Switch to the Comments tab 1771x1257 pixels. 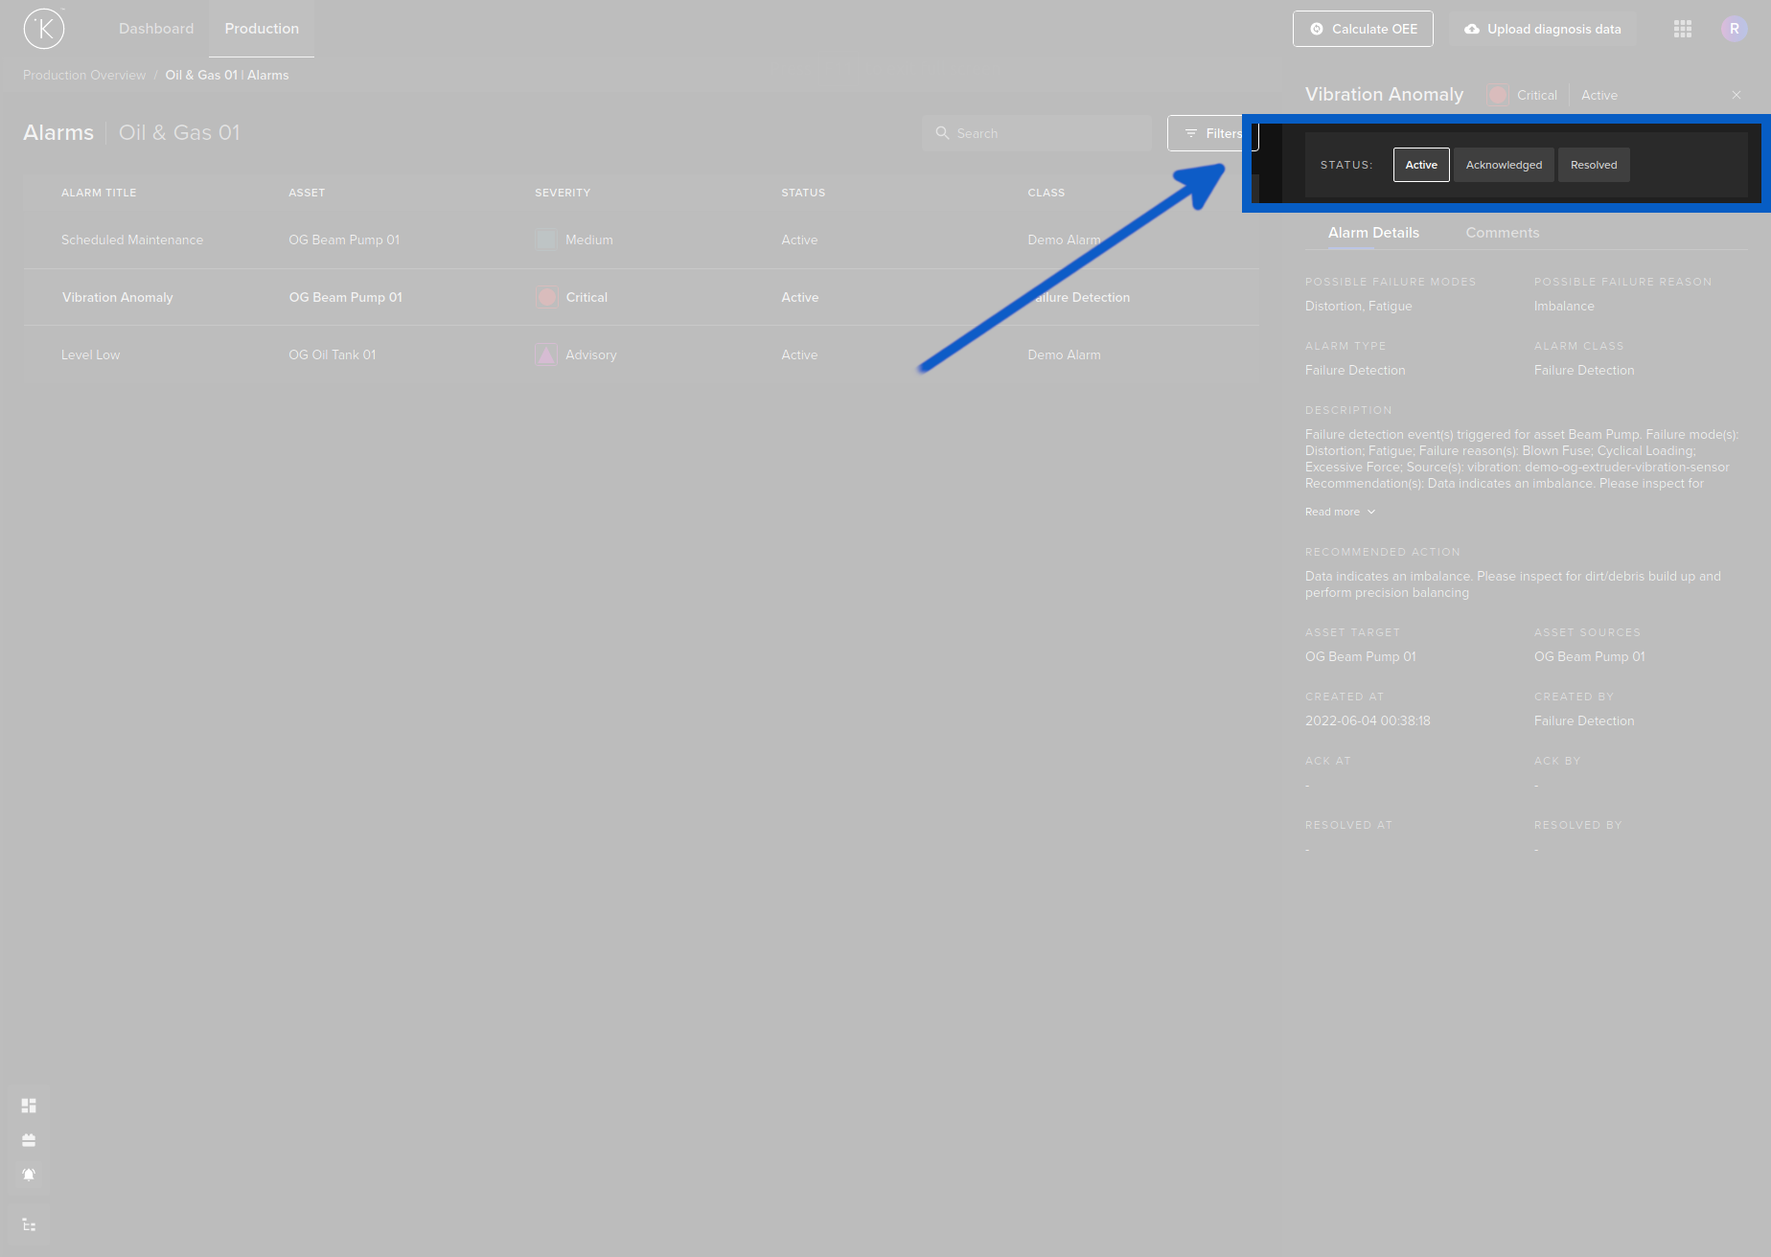1502,233
